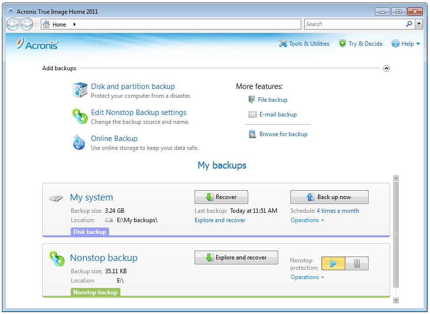Image resolution: width=430 pixels, height=314 pixels.
Task: Click the Disk backup tag label
Action: tap(89, 232)
